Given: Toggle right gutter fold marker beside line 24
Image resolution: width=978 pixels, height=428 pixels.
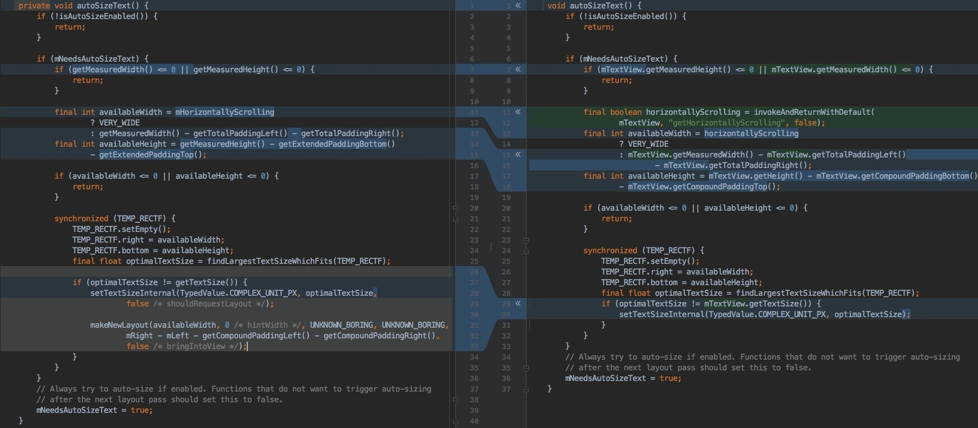Looking at the screenshot, I should coord(526,251).
